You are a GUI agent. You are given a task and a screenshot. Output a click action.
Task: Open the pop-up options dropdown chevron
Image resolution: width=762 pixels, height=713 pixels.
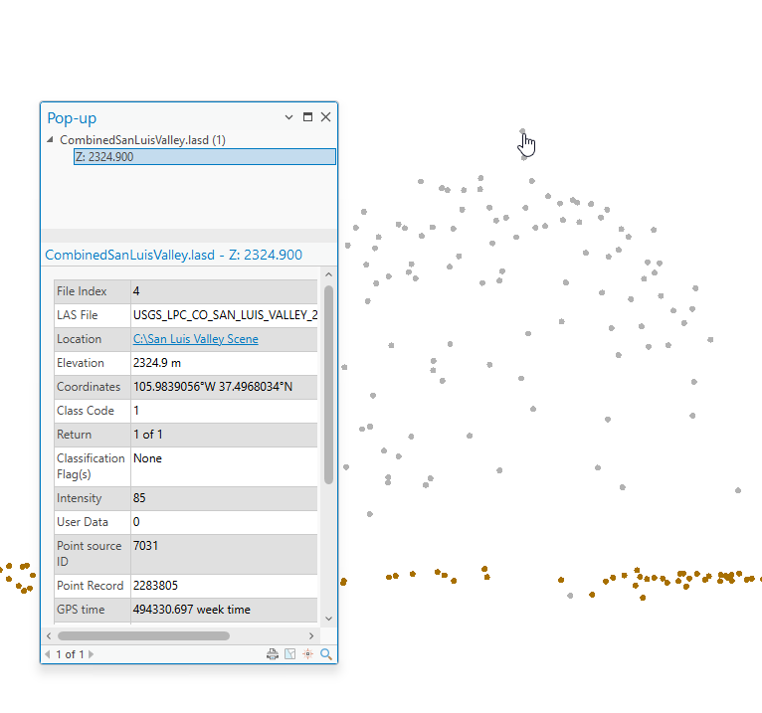click(x=288, y=117)
